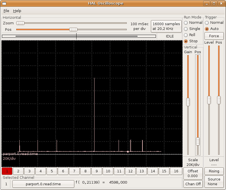Image resolution: width=226 pixels, height=190 pixels.
Task: Click the Force trigger button
Action: (214, 36)
